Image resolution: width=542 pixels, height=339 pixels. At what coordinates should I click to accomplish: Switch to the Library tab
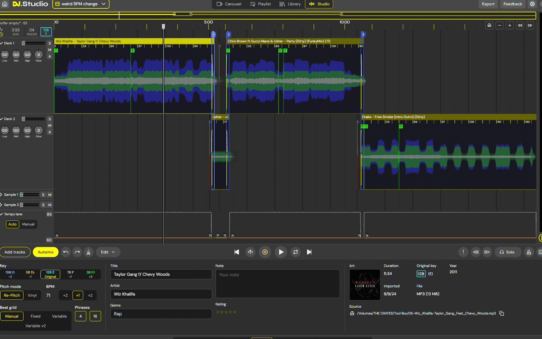[290, 4]
